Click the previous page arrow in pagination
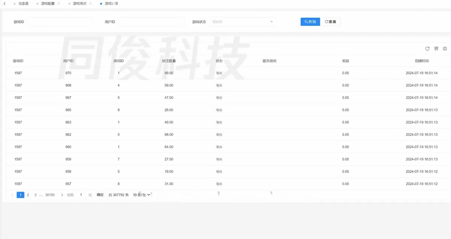 (12, 195)
